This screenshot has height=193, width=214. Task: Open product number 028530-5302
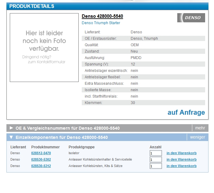click(41, 159)
